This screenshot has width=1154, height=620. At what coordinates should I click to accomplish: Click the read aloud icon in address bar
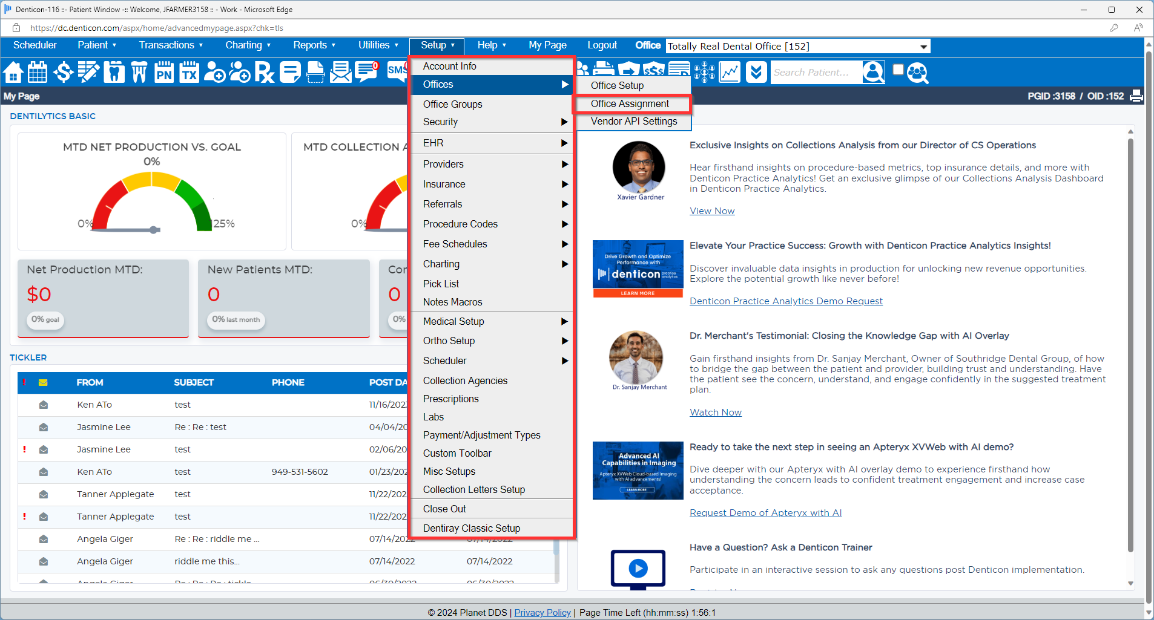coord(1138,28)
